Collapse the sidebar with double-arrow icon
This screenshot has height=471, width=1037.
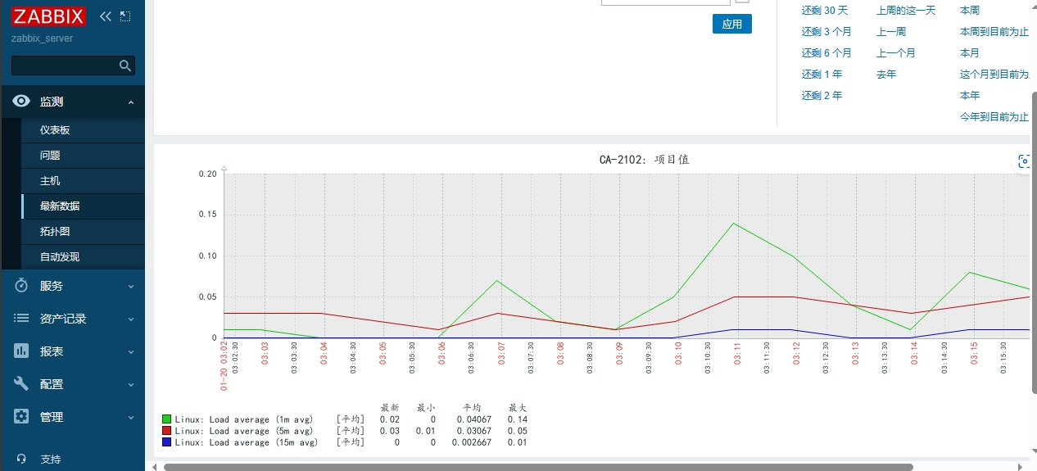pos(105,16)
